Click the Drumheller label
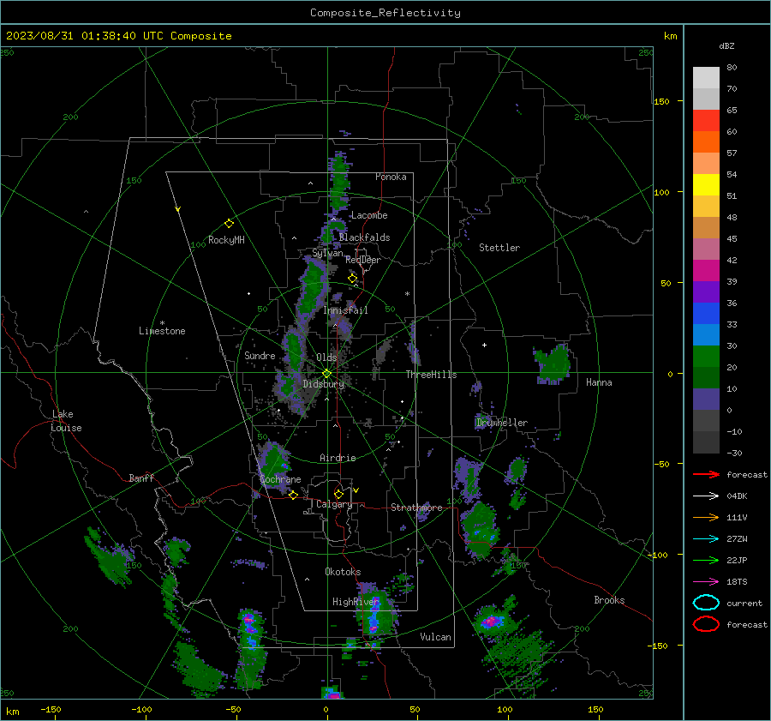 pos(502,423)
